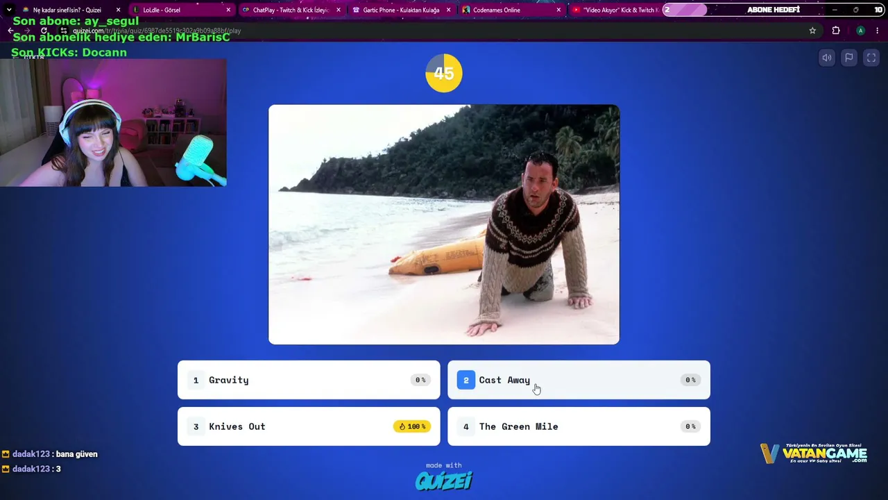Screen dimensions: 888x500
Task: Click the quizei.com address bar
Action: 437,31
